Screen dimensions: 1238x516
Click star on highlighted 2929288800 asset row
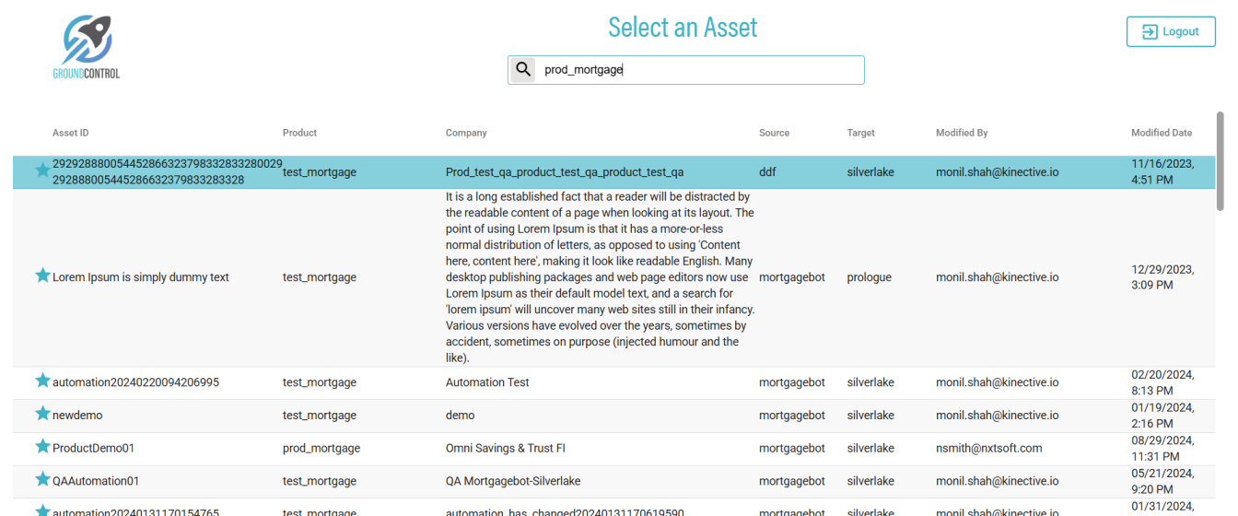(42, 170)
